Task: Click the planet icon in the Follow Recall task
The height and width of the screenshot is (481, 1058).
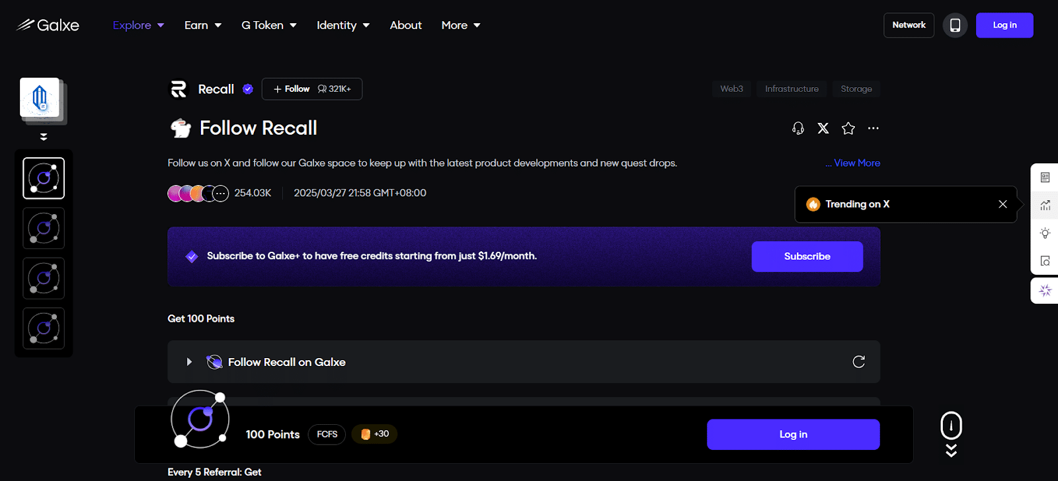Action: 214,362
